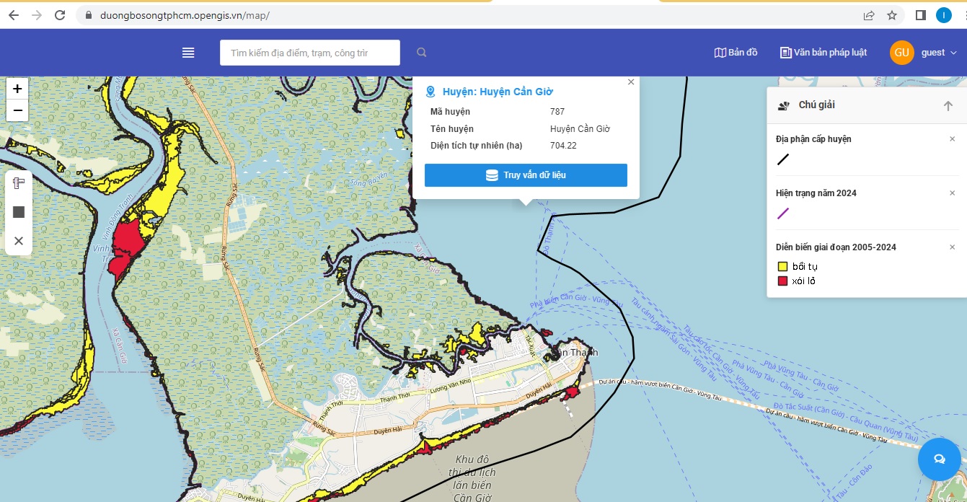This screenshot has height=502, width=967.
Task: Open the hamburger menu in the header
Action: pyautogui.click(x=188, y=53)
